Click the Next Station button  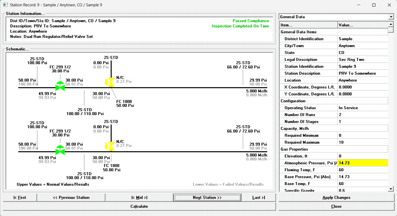pos(207,198)
